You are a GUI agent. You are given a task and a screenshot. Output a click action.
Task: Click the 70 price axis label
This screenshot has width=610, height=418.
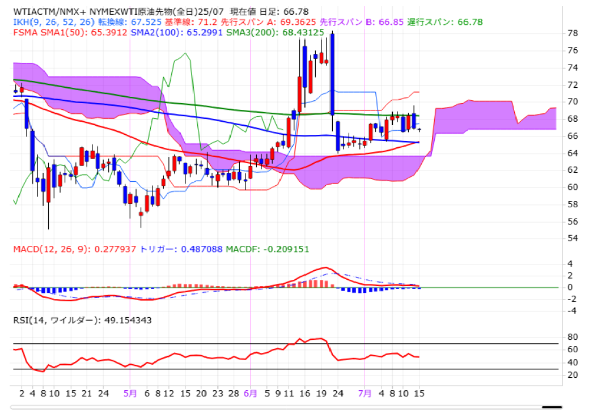pos(573,102)
